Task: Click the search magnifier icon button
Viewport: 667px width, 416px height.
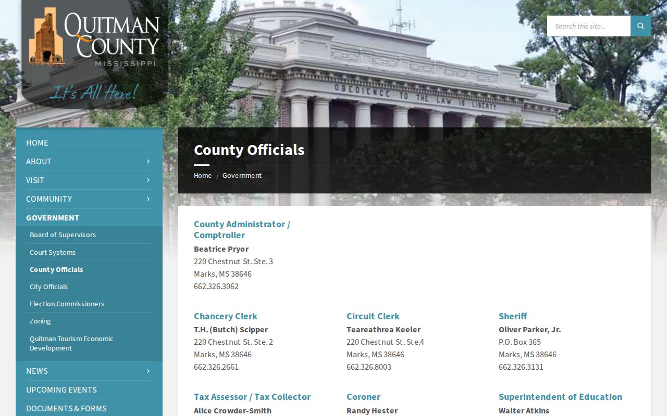Action: pos(640,26)
